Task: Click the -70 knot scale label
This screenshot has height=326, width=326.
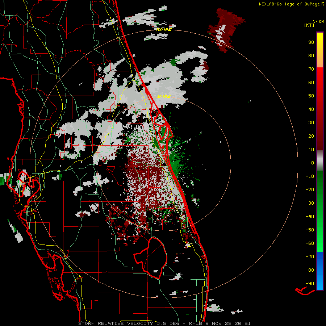Action: click(310, 257)
